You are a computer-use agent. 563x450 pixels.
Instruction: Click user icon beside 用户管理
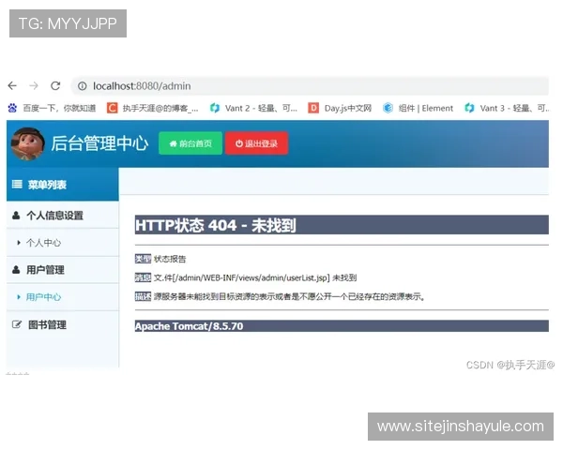pos(16,270)
